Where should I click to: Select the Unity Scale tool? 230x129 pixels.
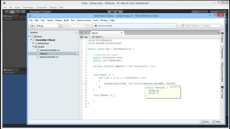[x=23, y=12]
